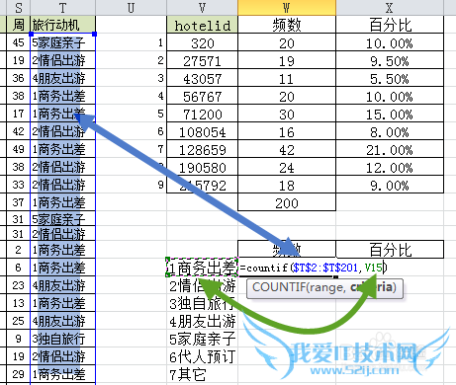Click frequency cell 30
The image size is (456, 385).
[287, 114]
